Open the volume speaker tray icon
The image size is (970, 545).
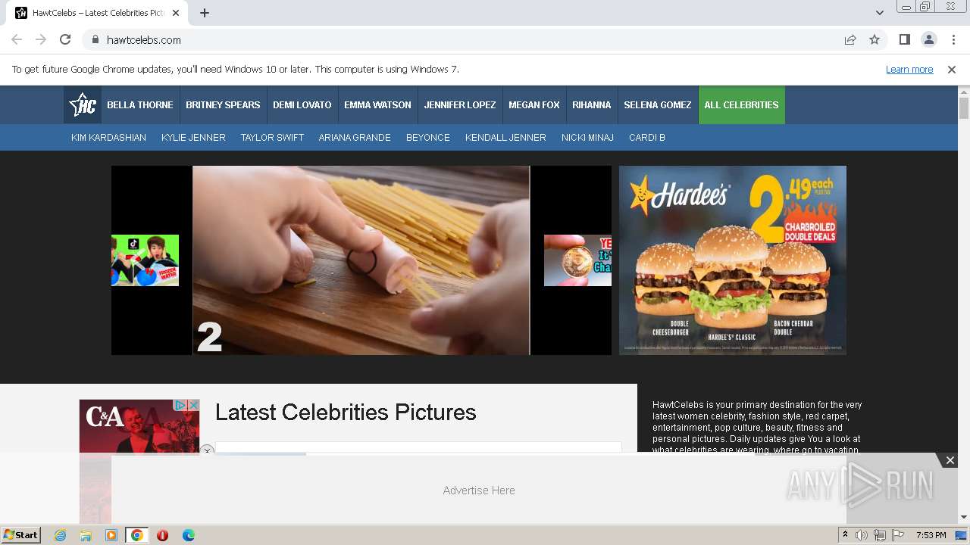862,535
